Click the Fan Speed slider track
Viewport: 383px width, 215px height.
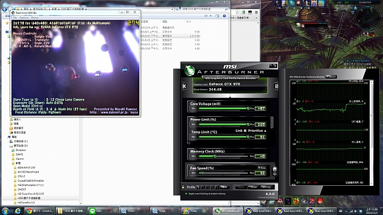223,173
